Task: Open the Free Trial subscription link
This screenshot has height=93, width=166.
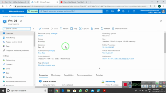Action: 41,53
